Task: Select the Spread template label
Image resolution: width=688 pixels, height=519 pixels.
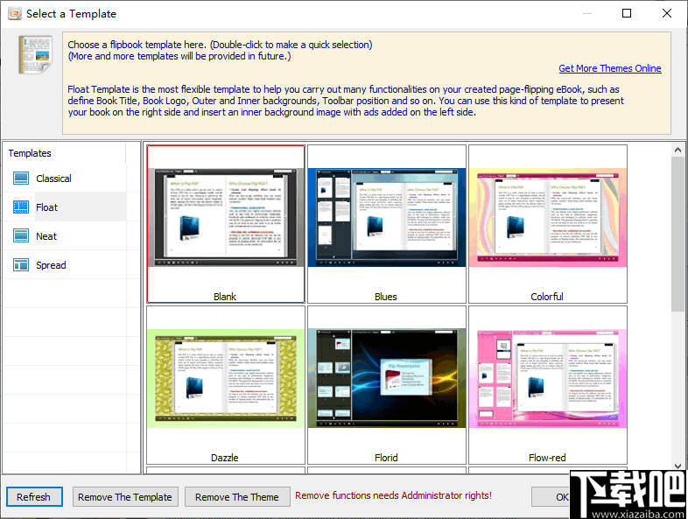Action: click(51, 265)
